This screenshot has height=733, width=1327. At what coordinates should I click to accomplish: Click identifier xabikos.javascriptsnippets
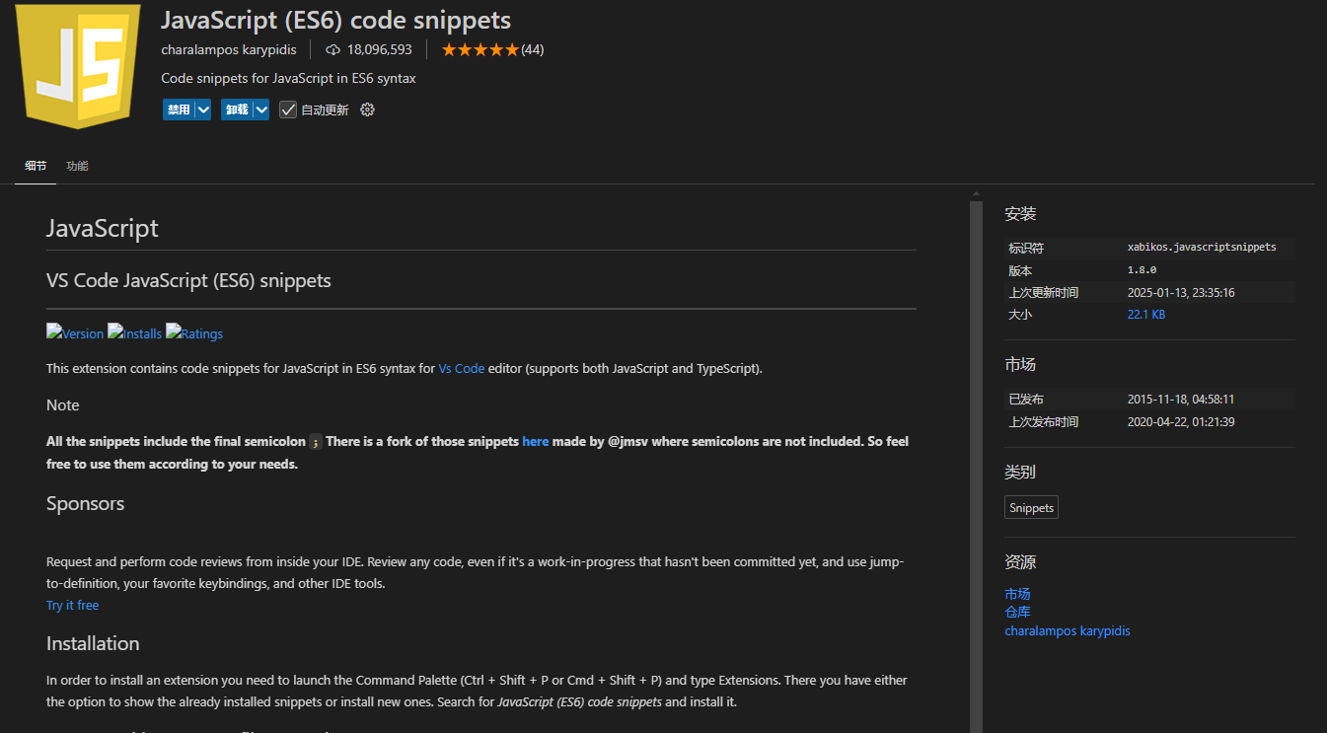point(1202,247)
